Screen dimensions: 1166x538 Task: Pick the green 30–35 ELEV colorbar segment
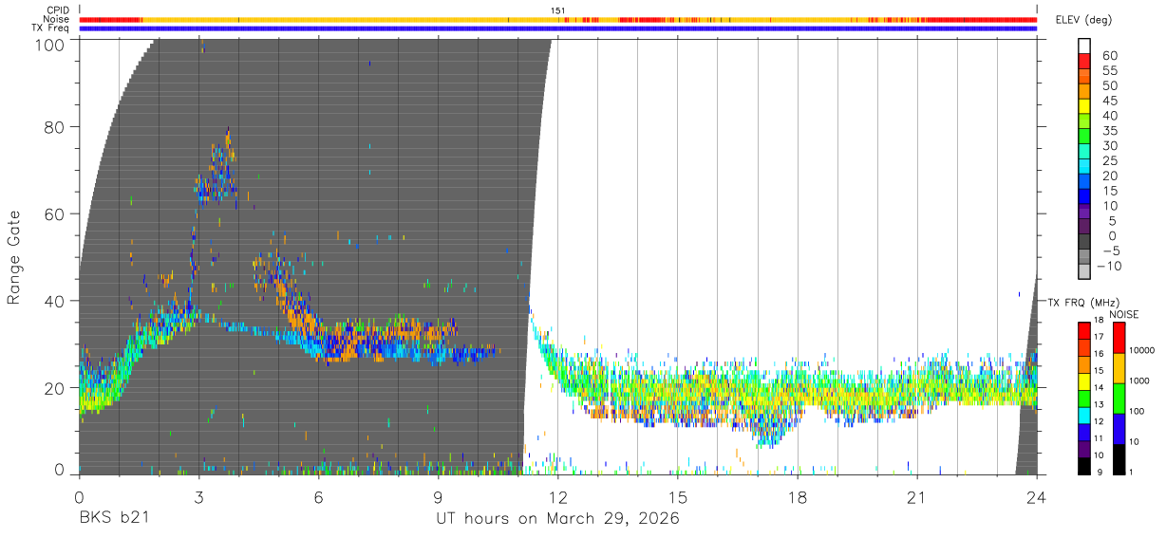coord(1084,138)
